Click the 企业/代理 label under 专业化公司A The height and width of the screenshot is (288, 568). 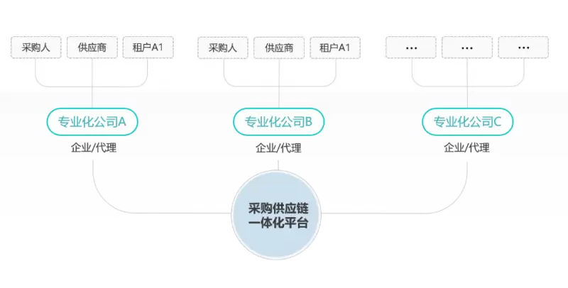coord(94,148)
